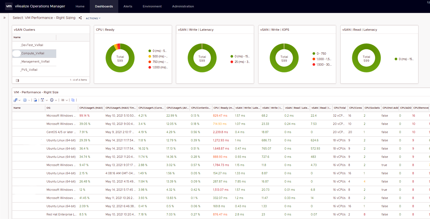Click the calendar date icon in table toolbar
The width and height of the screenshot is (430, 219).
pos(43,100)
